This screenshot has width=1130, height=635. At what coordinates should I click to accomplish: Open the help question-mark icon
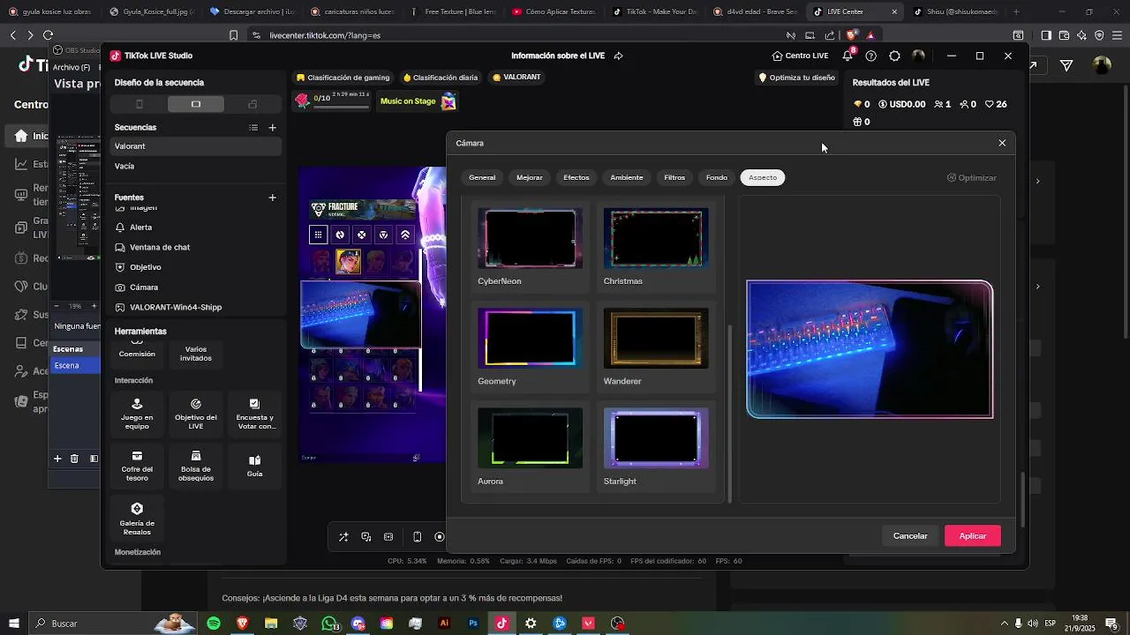[x=871, y=56]
